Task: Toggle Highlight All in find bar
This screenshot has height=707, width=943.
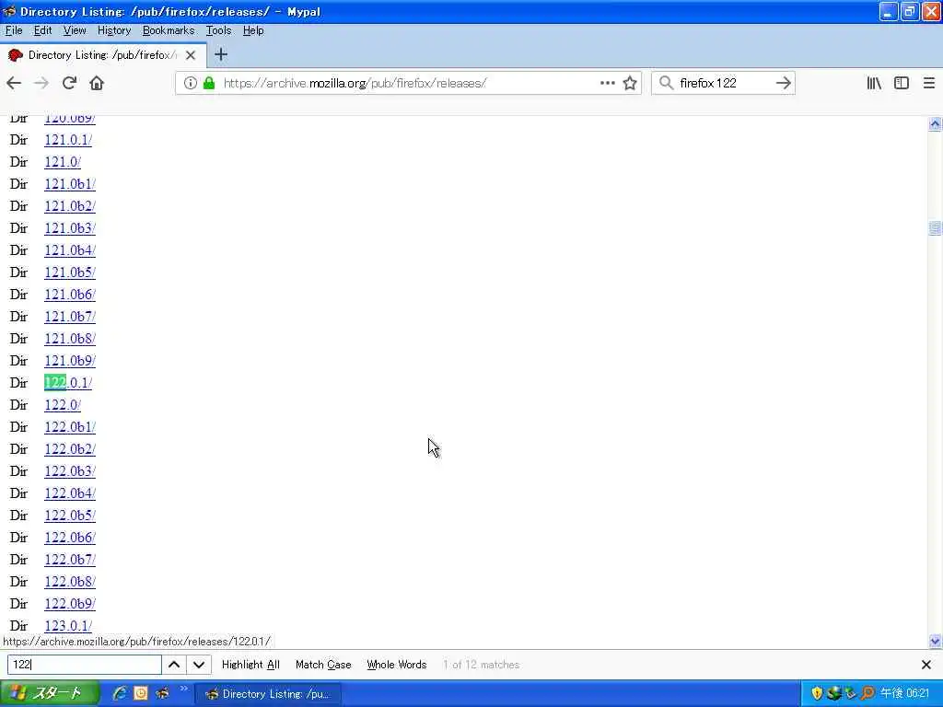Action: point(250,665)
